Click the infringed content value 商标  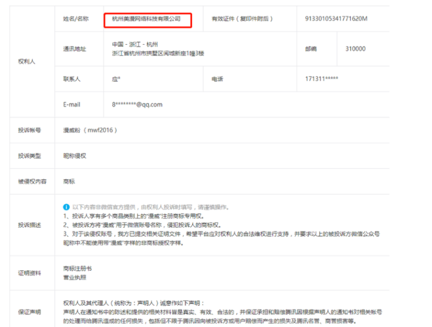69,181
